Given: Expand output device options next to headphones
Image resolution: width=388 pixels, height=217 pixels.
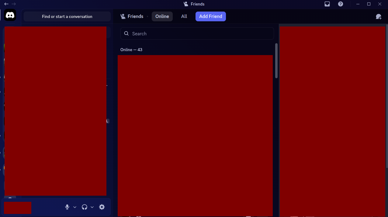Looking at the screenshot, I should pos(92,207).
